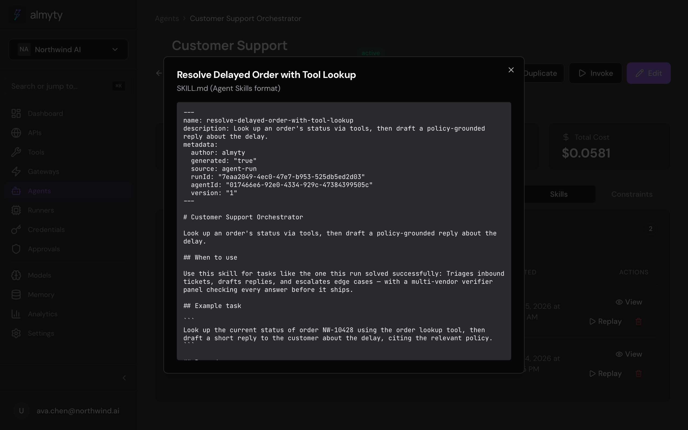
Task: Go to Gateways in the sidebar
Action: pos(69,171)
